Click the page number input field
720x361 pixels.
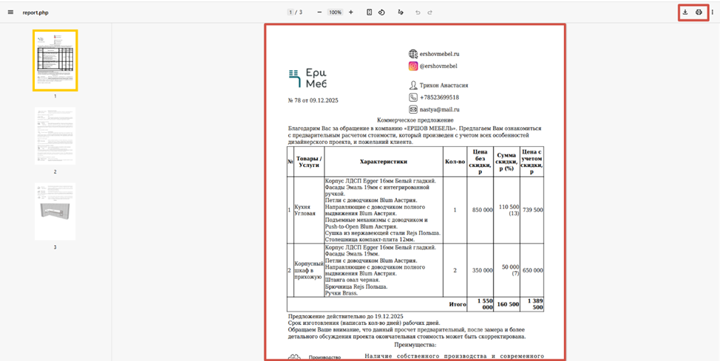click(x=291, y=13)
